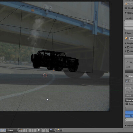Click the File Path field '//mg 52'
The width and height of the screenshot is (133, 133).
point(129,88)
